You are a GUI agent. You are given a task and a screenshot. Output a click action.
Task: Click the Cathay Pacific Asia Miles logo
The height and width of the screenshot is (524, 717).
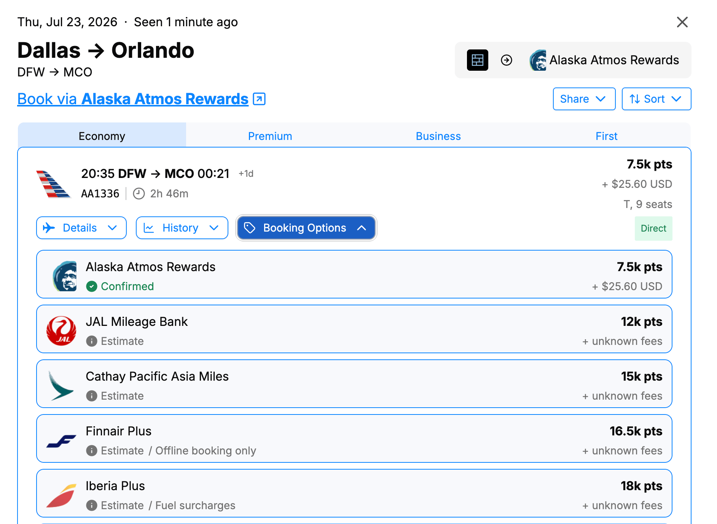61,386
